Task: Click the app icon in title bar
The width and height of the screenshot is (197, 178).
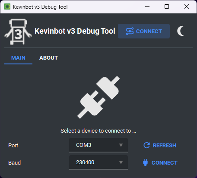Action: pos(7,6)
